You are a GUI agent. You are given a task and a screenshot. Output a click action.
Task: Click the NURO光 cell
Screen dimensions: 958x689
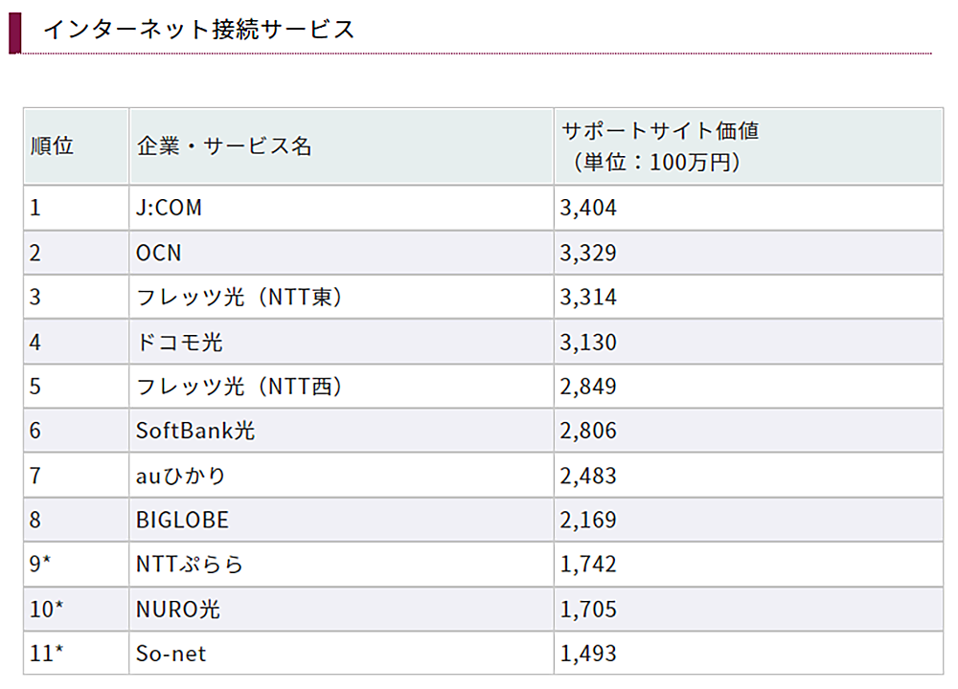(178, 610)
